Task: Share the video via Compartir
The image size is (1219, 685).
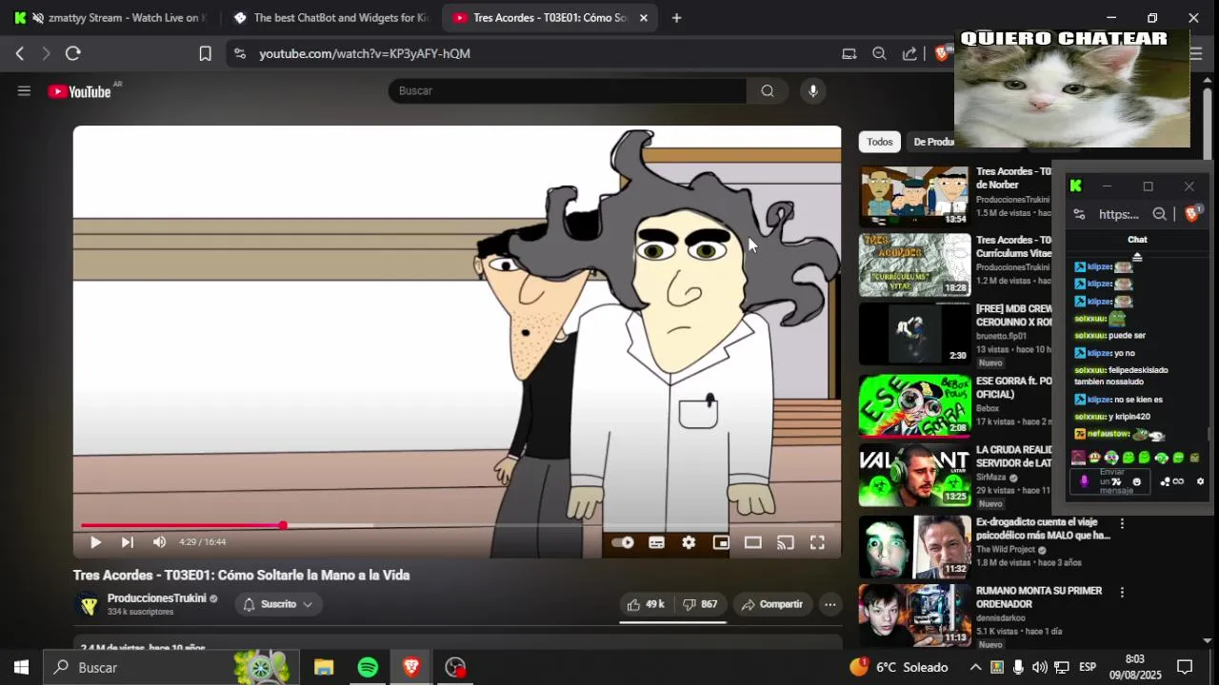Action: 772,604
